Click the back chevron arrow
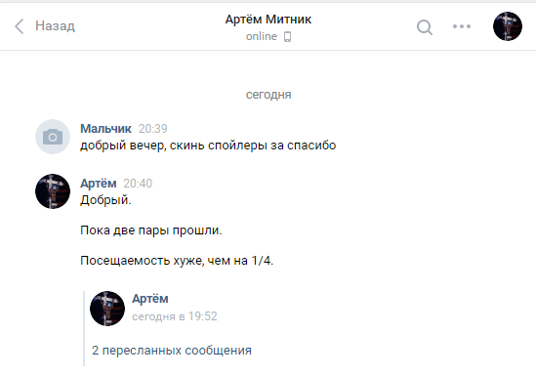This screenshot has height=376, width=536. (20, 26)
